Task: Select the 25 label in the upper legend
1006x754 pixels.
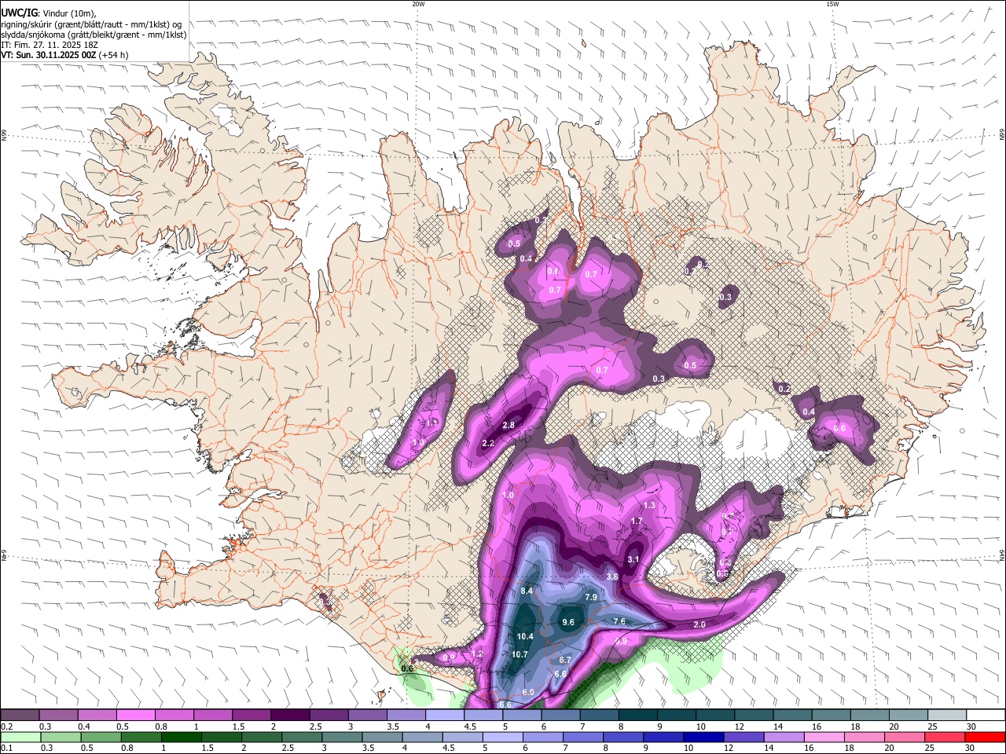Action: pos(932,727)
